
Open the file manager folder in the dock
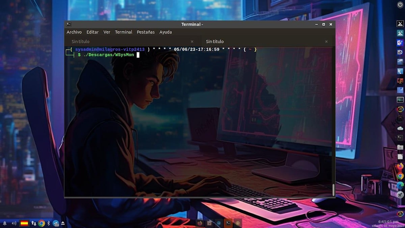coord(400,147)
